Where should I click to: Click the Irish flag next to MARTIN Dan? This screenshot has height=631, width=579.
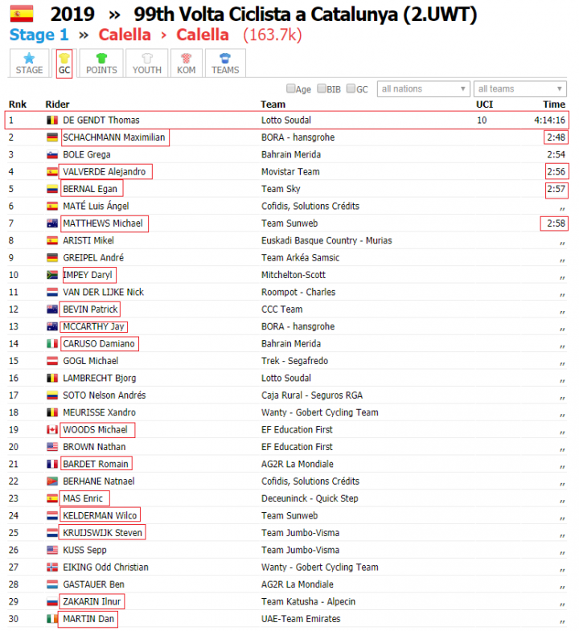52,619
